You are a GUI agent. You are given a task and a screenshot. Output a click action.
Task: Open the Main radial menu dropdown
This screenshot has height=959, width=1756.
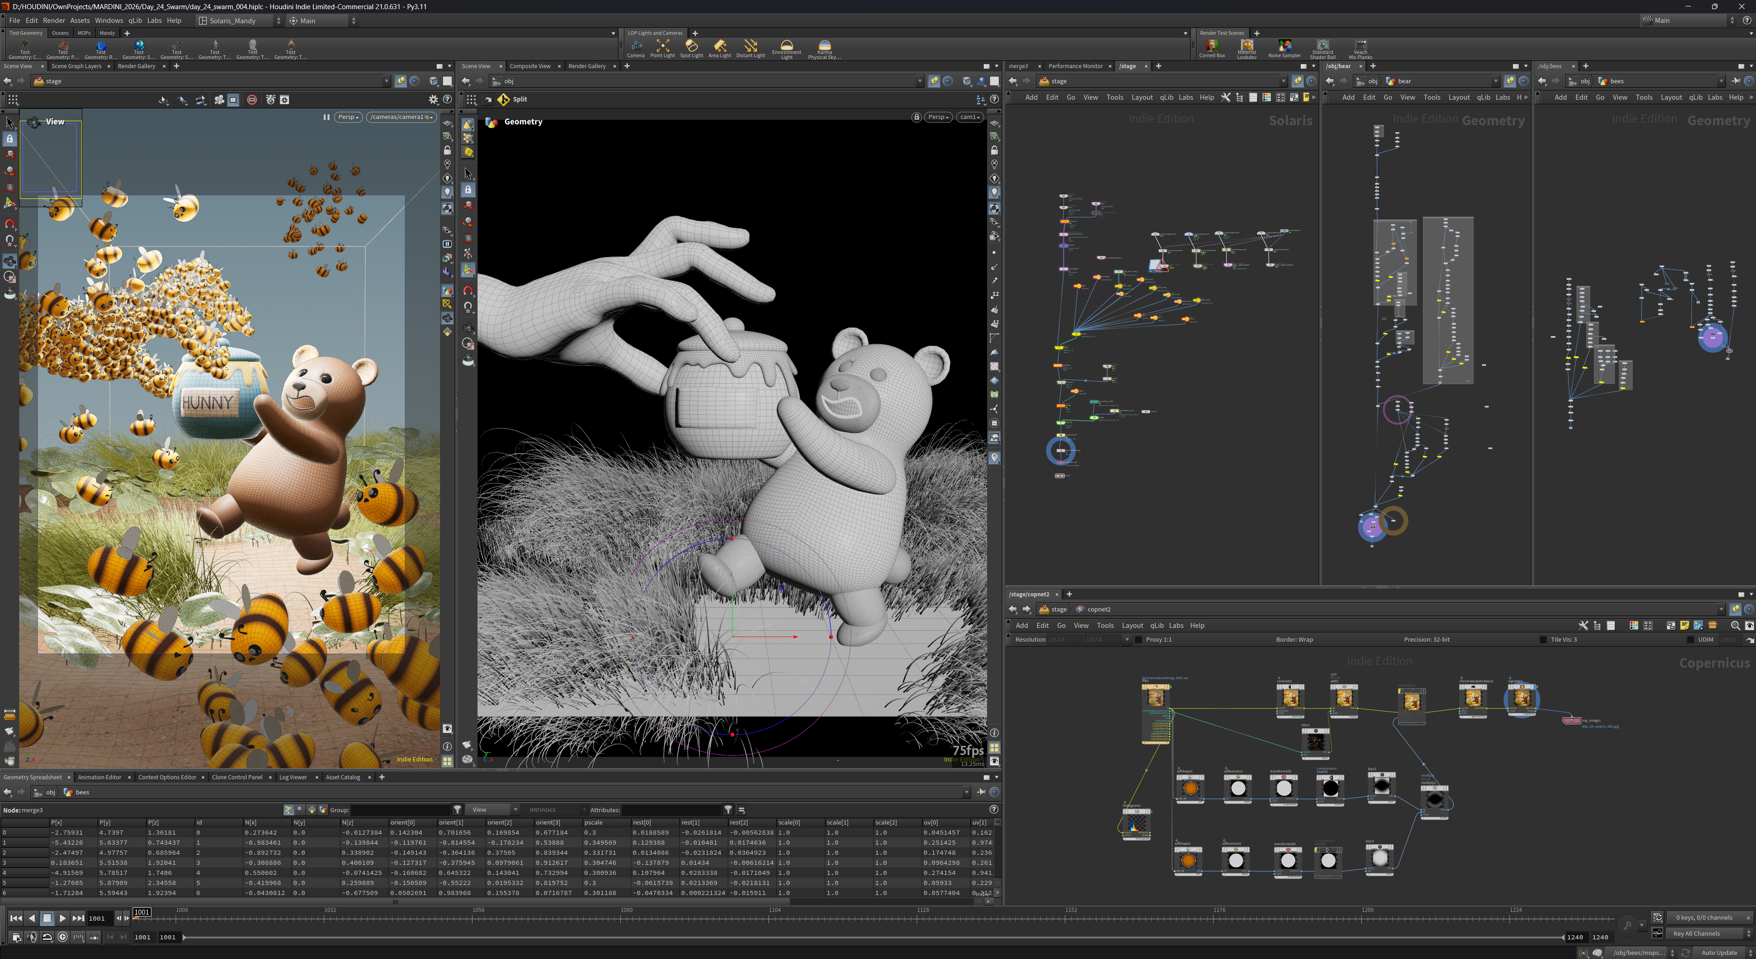pyautogui.click(x=322, y=21)
